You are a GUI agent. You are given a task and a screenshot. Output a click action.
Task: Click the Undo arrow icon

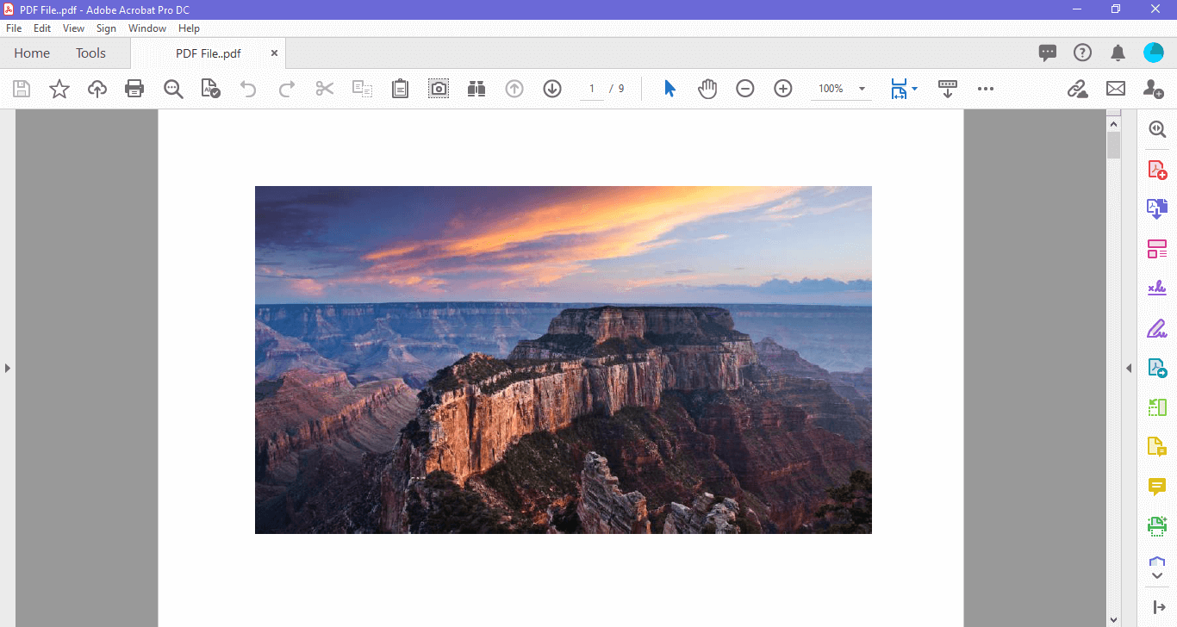point(248,89)
